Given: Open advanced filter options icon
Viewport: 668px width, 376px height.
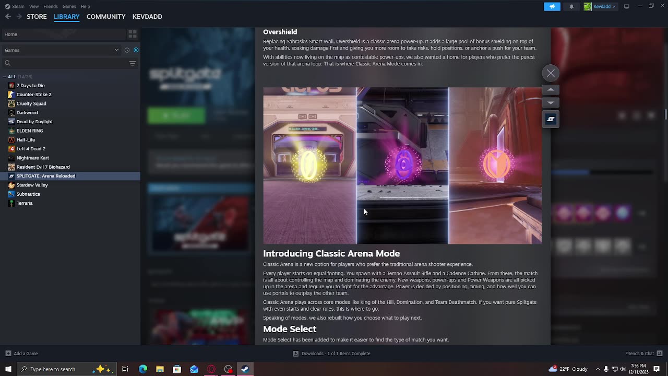Looking at the screenshot, I should click(x=133, y=63).
